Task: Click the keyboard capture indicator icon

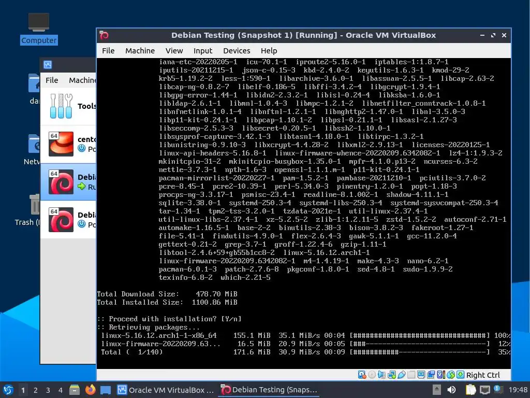Action: pos(460,375)
